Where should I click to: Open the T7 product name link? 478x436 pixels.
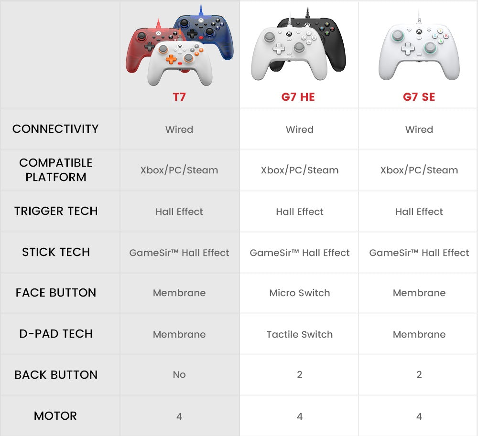tap(179, 97)
